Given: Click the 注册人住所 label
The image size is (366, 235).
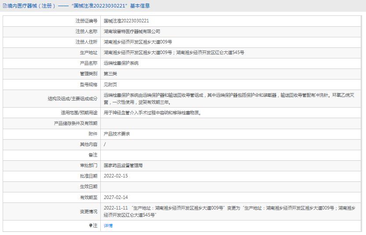Looking at the screenshot, I should (86, 42).
